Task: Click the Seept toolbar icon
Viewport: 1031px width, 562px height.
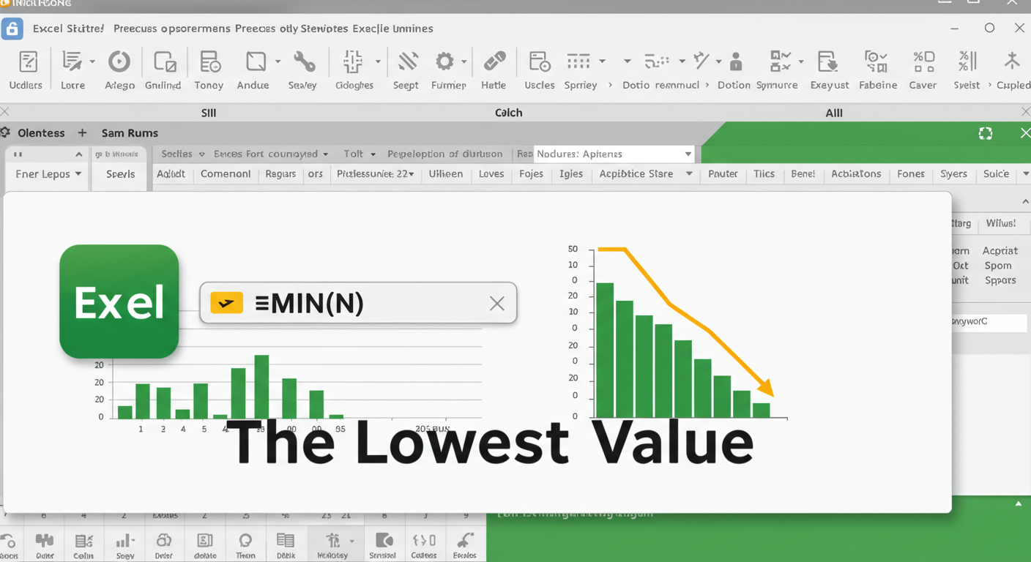Action: pyautogui.click(x=408, y=61)
